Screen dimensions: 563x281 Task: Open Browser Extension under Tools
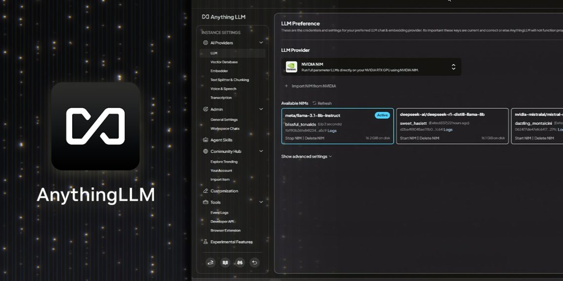point(226,230)
